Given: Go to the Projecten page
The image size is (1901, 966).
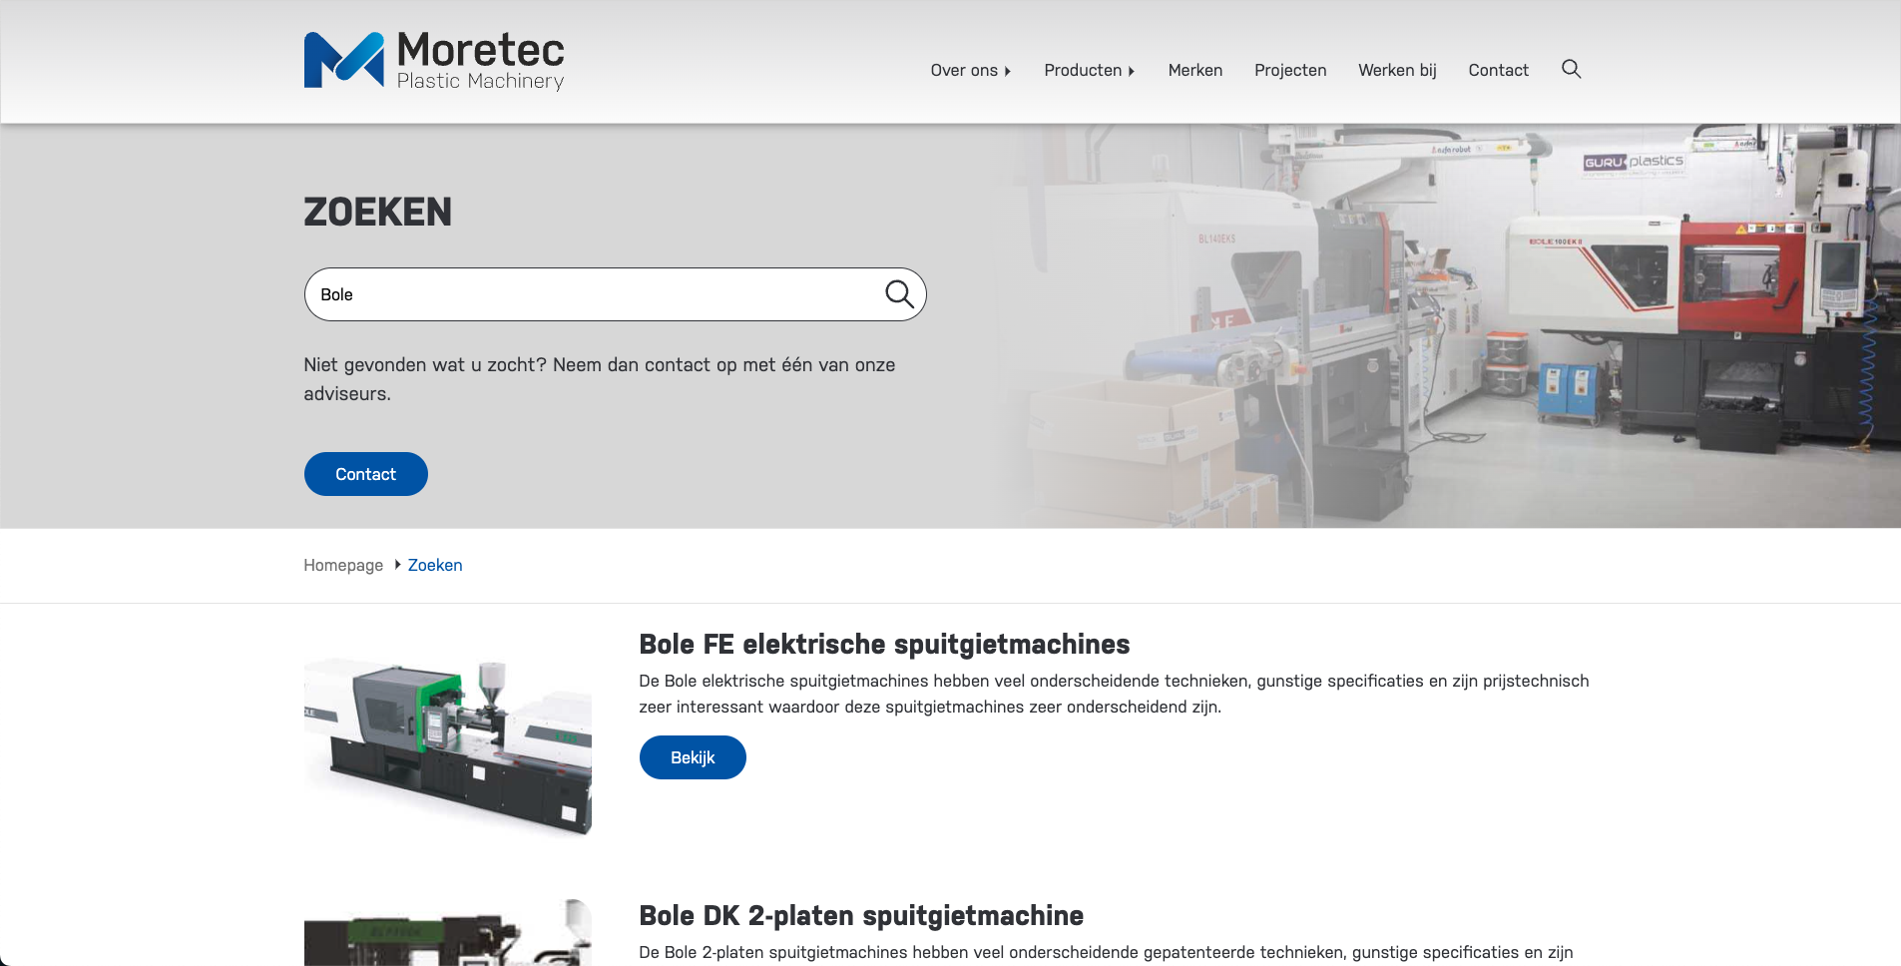Looking at the screenshot, I should click(x=1289, y=70).
